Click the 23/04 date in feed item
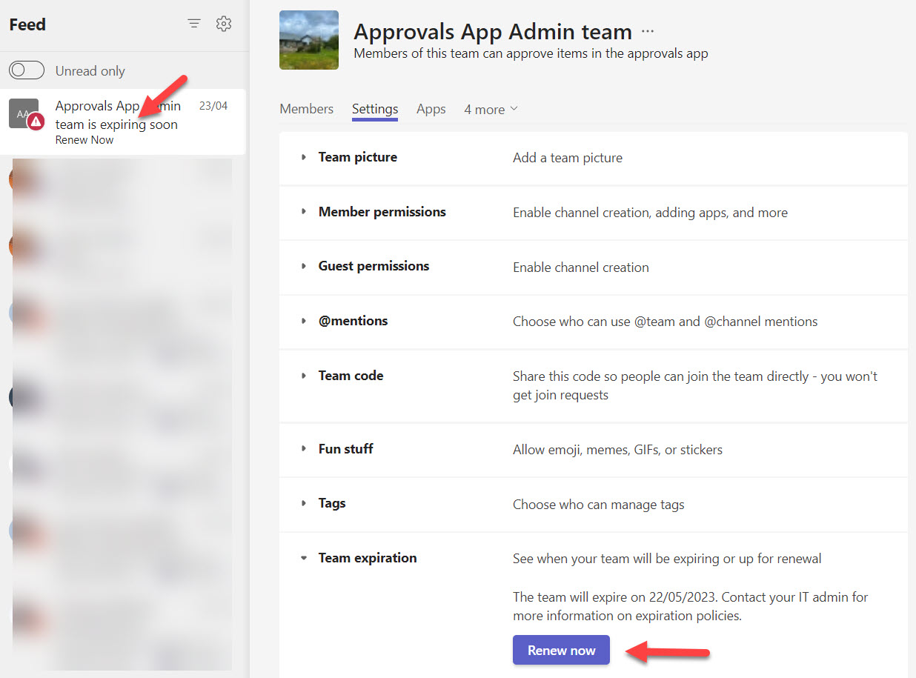Screen dimensions: 916x678 [x=213, y=106]
